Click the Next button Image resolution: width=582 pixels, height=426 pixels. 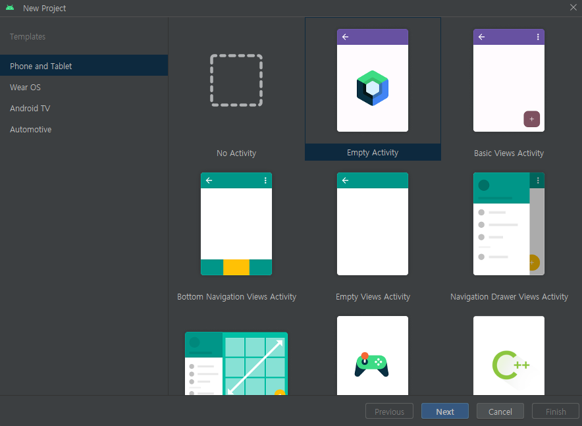[x=444, y=411]
